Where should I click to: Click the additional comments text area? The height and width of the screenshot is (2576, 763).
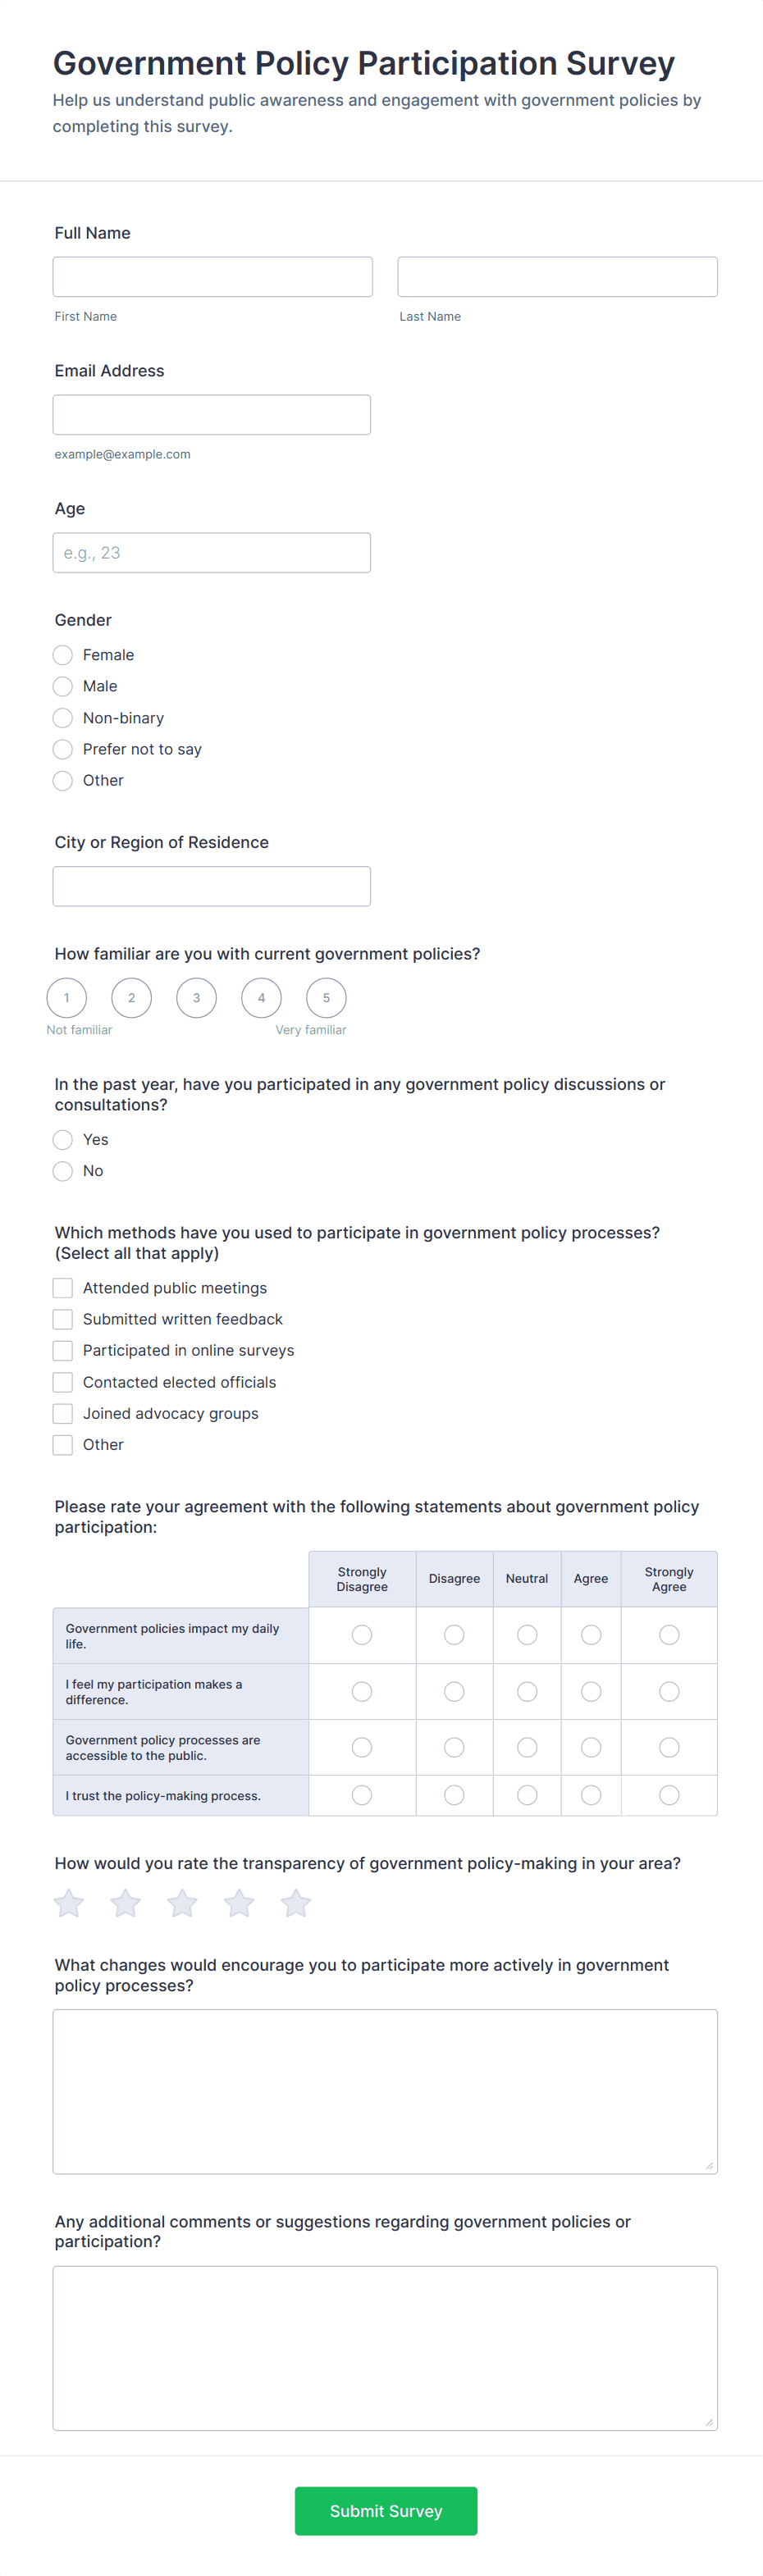[x=385, y=2347]
